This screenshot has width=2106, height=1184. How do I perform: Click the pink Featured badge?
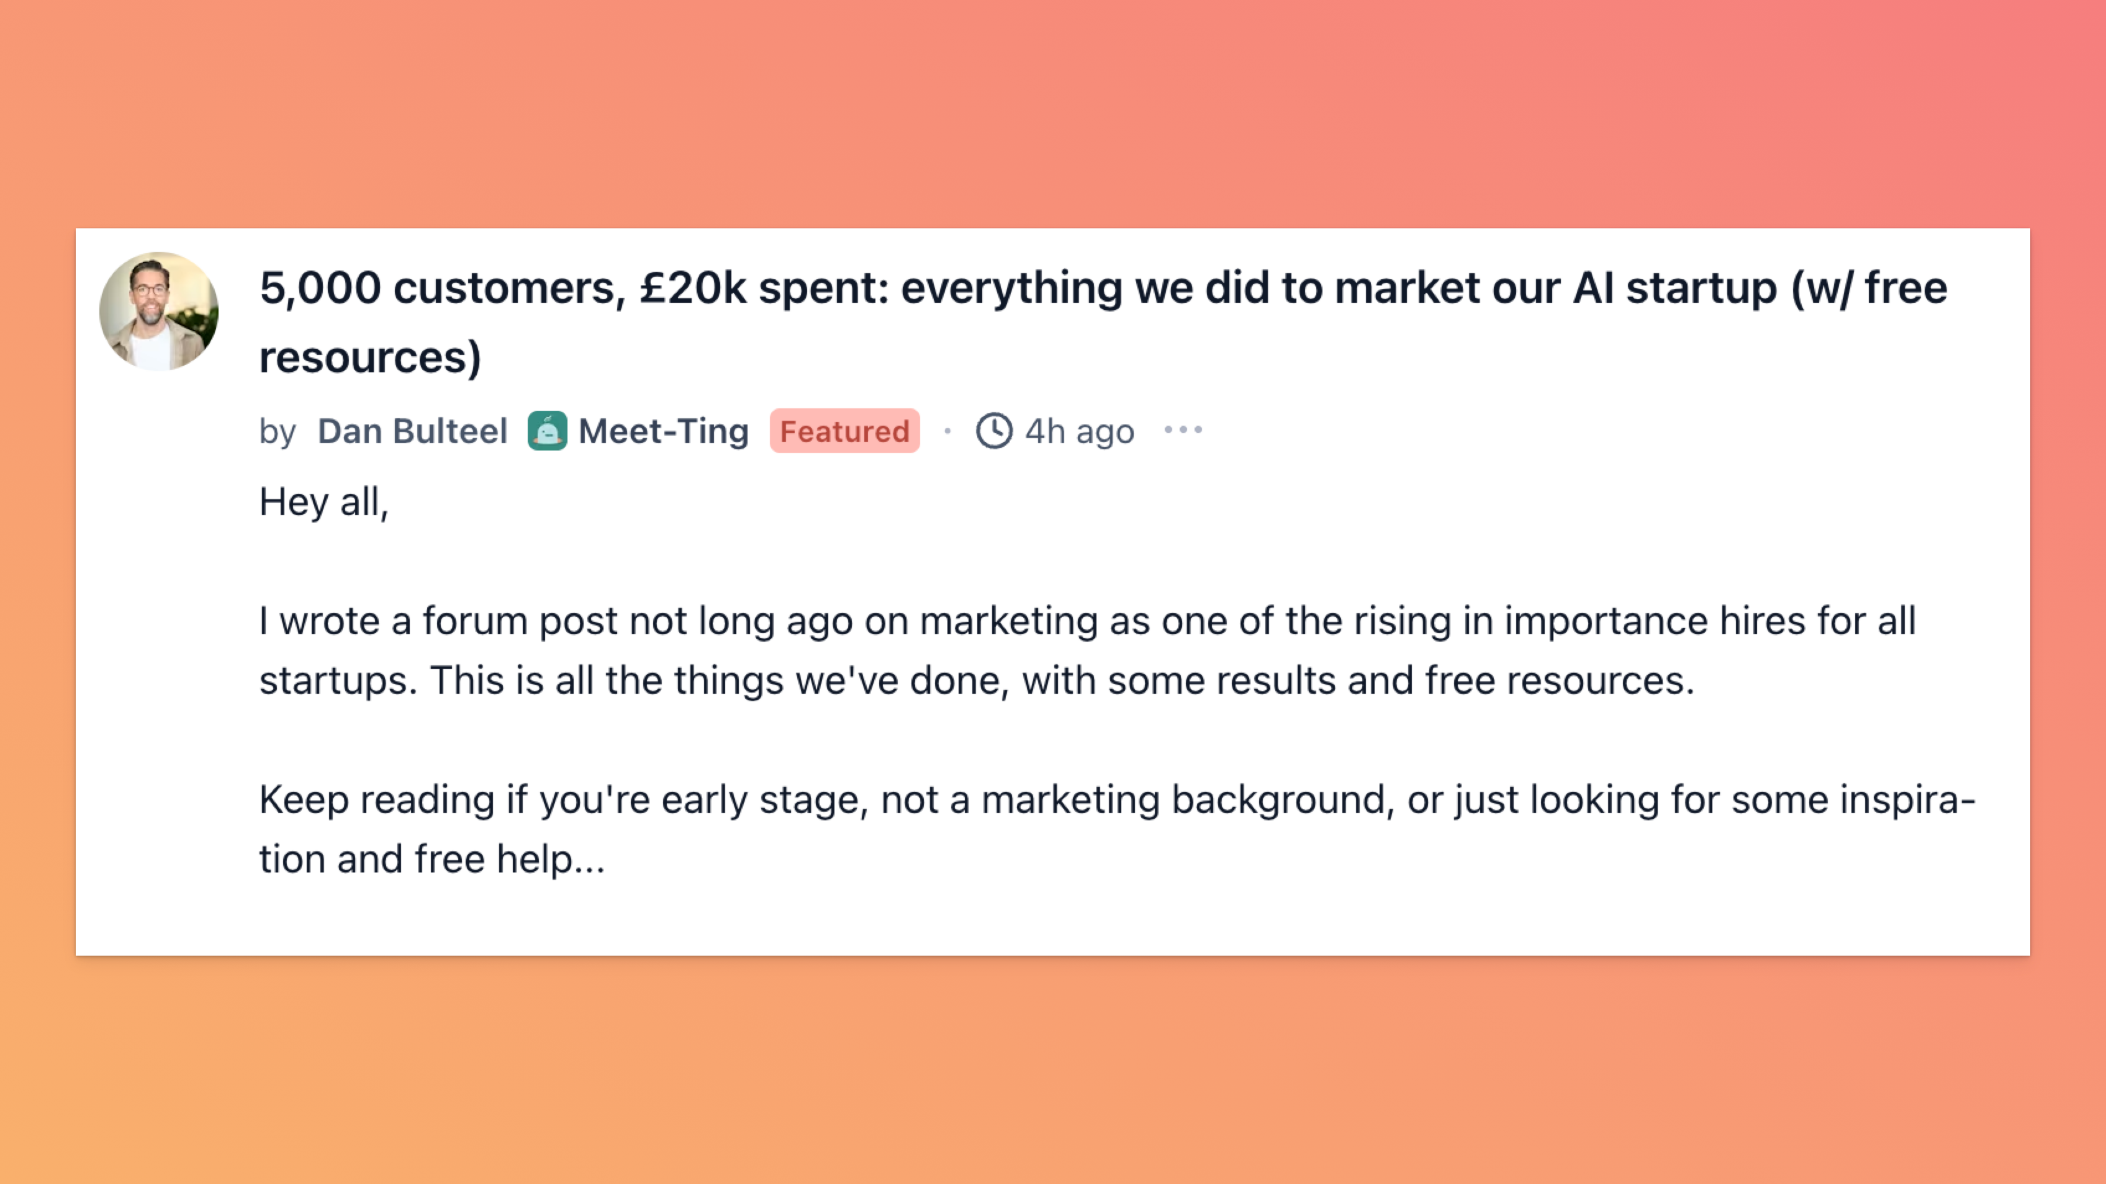tap(844, 431)
